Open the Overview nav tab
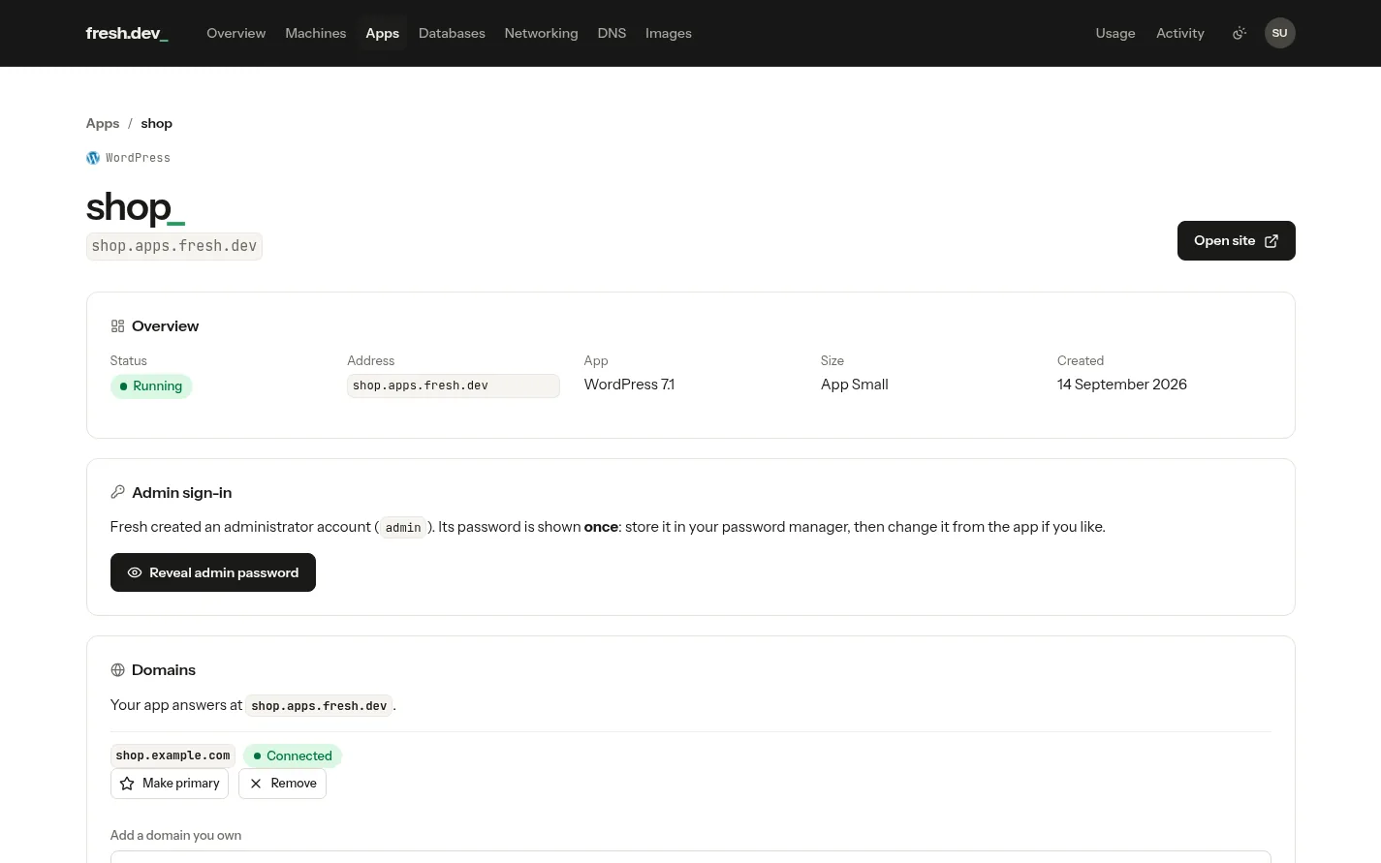This screenshot has height=863, width=1381. click(235, 33)
